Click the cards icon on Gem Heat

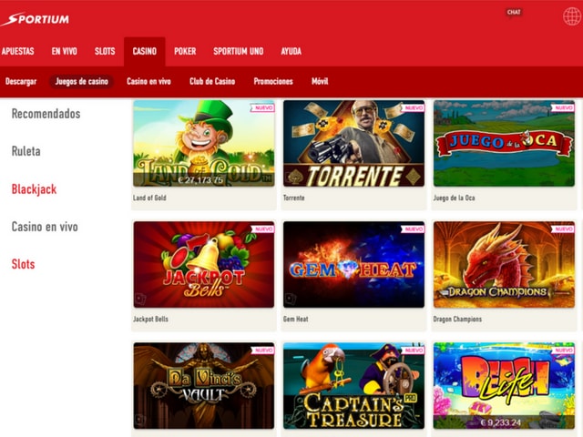[291, 299]
